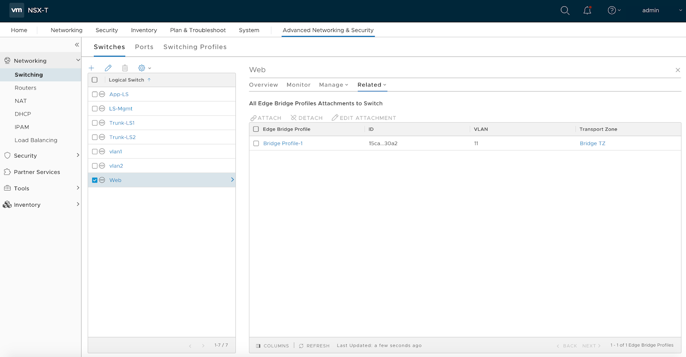Open the gear actions menu for switches
Image resolution: width=686 pixels, height=357 pixels.
coord(144,68)
